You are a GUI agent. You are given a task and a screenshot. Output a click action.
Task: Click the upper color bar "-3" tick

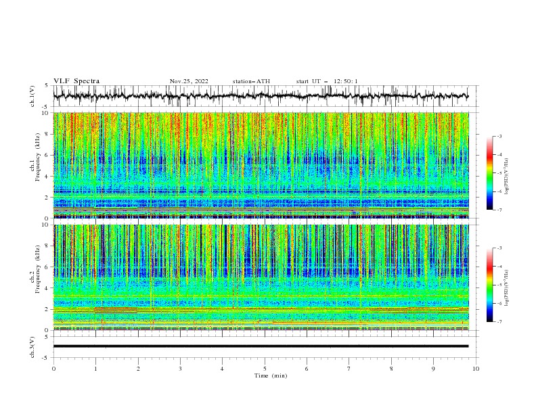499,136
